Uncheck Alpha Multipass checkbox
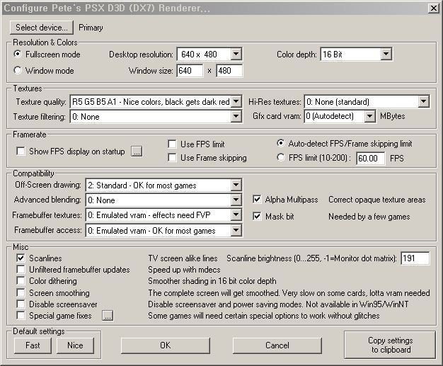This screenshot has width=443, height=366. pos(257,199)
